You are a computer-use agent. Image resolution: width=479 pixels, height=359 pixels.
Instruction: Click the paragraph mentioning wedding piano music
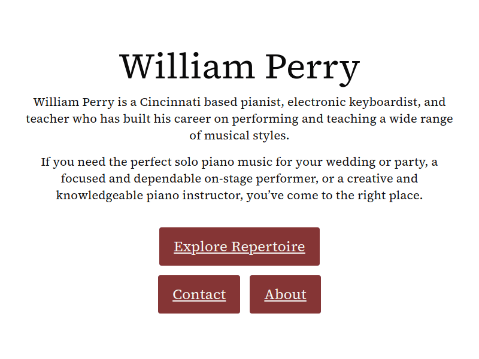tap(239, 178)
